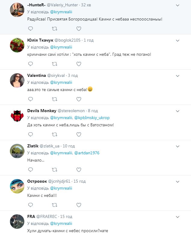Click reply icon under Островок's tweet
The image size is (191, 233).
point(30,205)
